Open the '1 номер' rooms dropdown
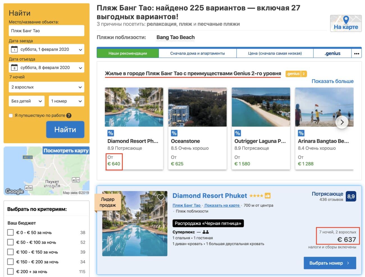Screen dimensions: 365x277 point(66,101)
